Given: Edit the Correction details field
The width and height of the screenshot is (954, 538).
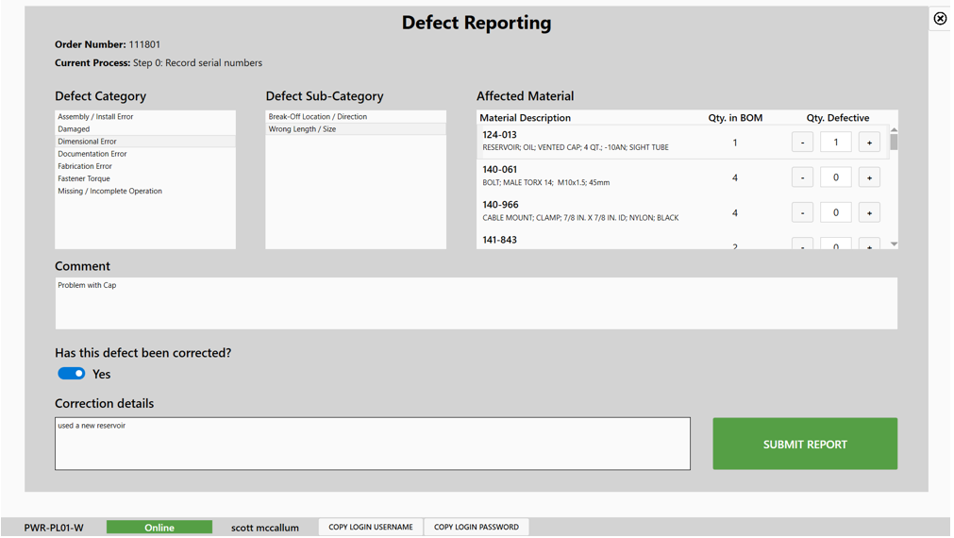Looking at the screenshot, I should 372,445.
